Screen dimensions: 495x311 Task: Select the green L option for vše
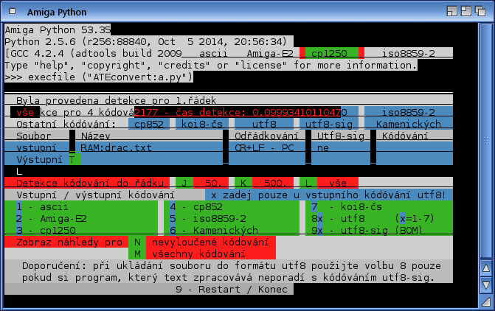coord(307,182)
